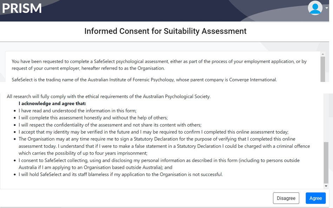Click the "All research will fully comply" sentence

point(109,96)
